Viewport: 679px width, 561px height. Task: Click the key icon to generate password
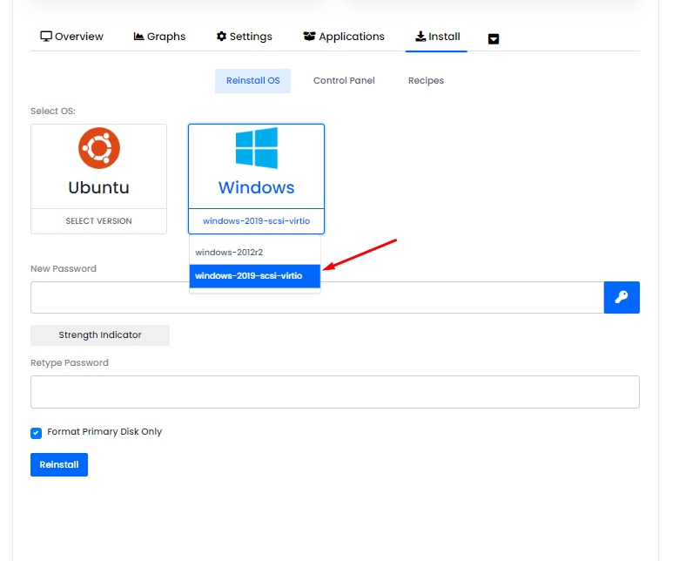(622, 297)
